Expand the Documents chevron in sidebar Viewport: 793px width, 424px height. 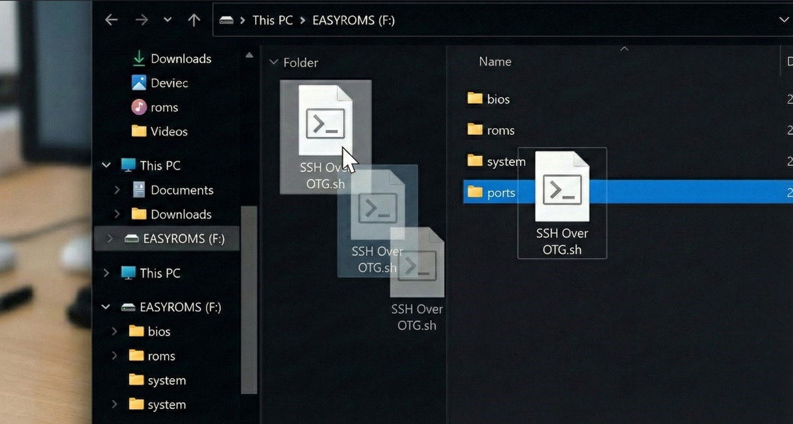[x=117, y=190]
